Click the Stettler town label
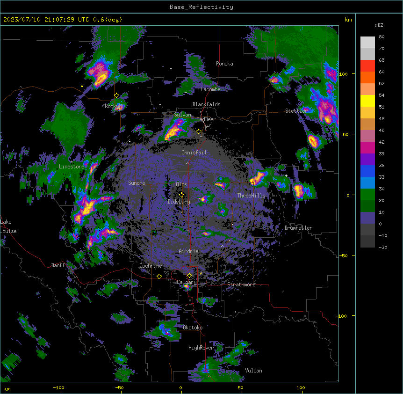The image size is (403, 394). [x=296, y=111]
